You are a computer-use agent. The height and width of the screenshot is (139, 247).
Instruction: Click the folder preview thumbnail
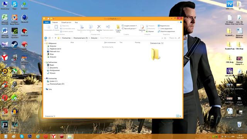pyautogui.click(x=156, y=54)
